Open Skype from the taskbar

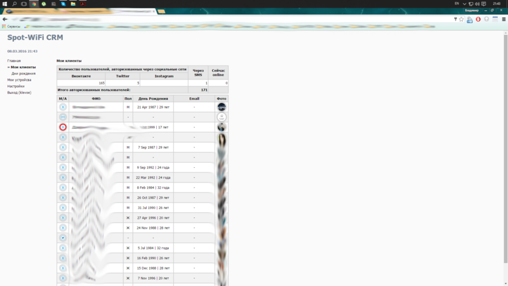[x=63, y=4]
